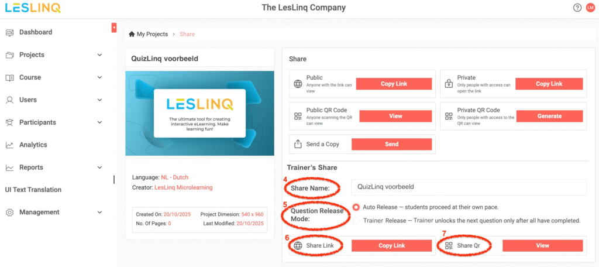The width and height of the screenshot is (599, 267).
Task: Click the LesLinq Microlearning creator link
Action: pos(183,187)
